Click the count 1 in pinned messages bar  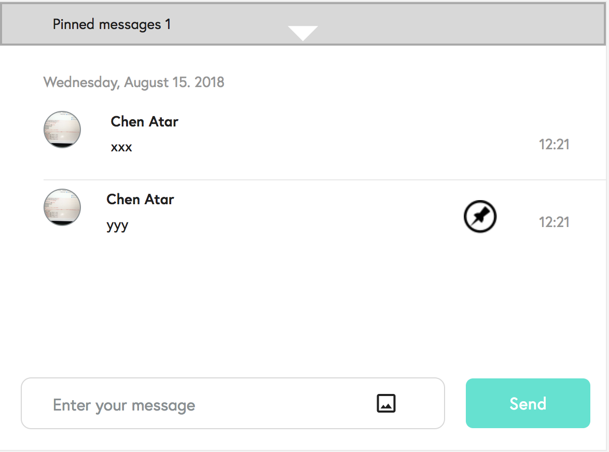coord(168,24)
